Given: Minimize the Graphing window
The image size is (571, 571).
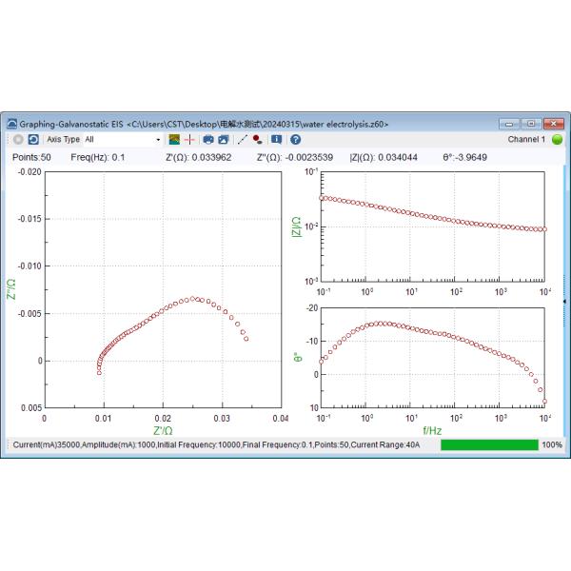Looking at the screenshot, I should click(509, 124).
